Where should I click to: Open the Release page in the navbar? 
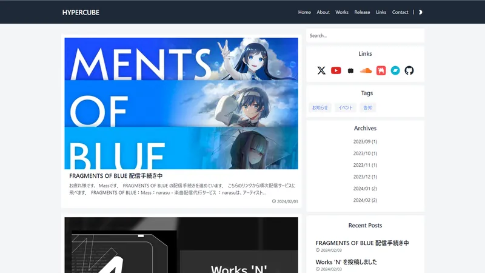362,12
